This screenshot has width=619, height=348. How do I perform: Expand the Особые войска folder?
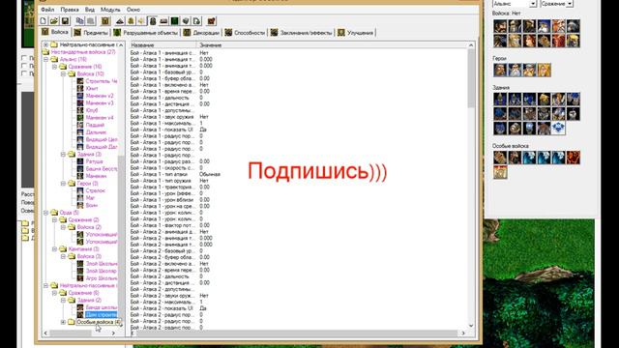tap(63, 322)
